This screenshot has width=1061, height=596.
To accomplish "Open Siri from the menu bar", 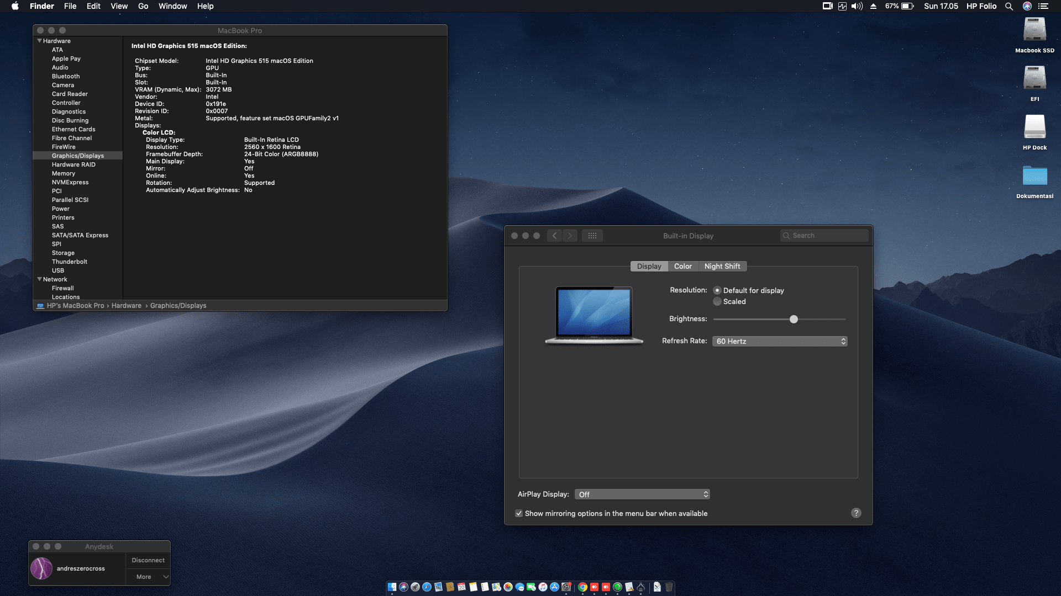I will 1027,6.
